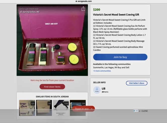
Task: Click the share icon on product photo
Action: [83, 9]
